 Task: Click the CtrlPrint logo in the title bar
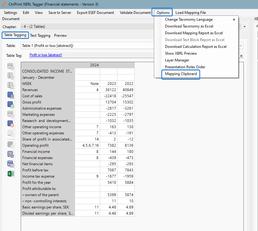(4, 4)
